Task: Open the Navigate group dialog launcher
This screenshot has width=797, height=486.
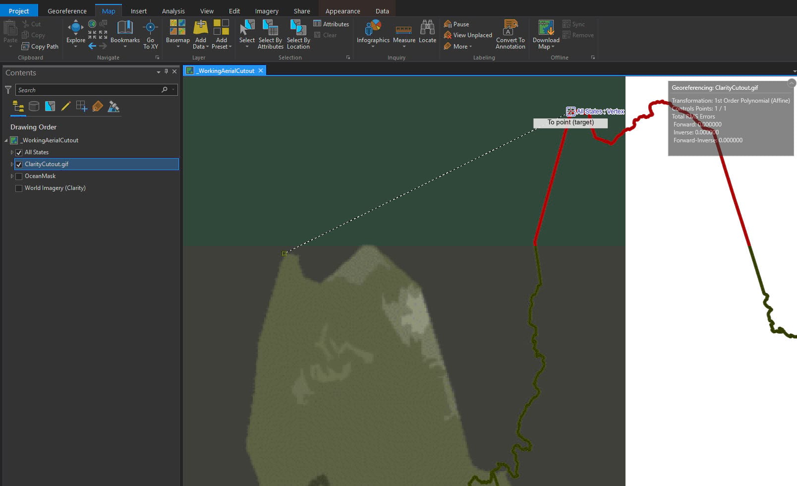Action: click(x=157, y=58)
